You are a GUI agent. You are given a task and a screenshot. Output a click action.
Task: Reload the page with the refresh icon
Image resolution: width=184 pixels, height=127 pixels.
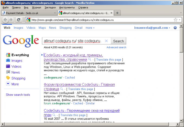tap(19, 20)
